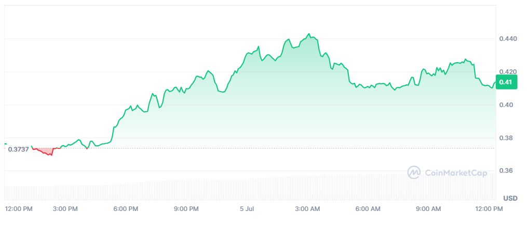Click the 0.38 price axis label
The image size is (527, 226).
[506, 138]
